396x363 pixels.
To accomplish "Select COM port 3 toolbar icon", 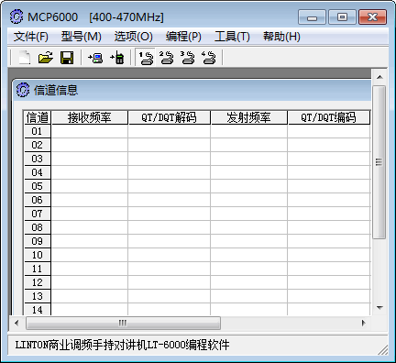I will 188,58.
